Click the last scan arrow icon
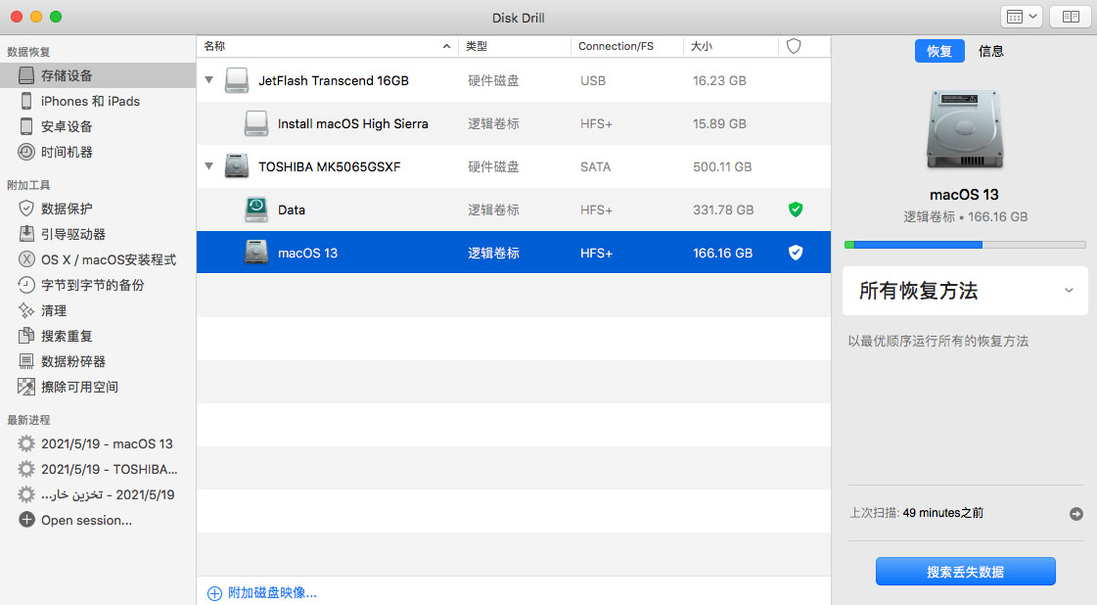Viewport: 1097px width, 605px height. coord(1075,513)
